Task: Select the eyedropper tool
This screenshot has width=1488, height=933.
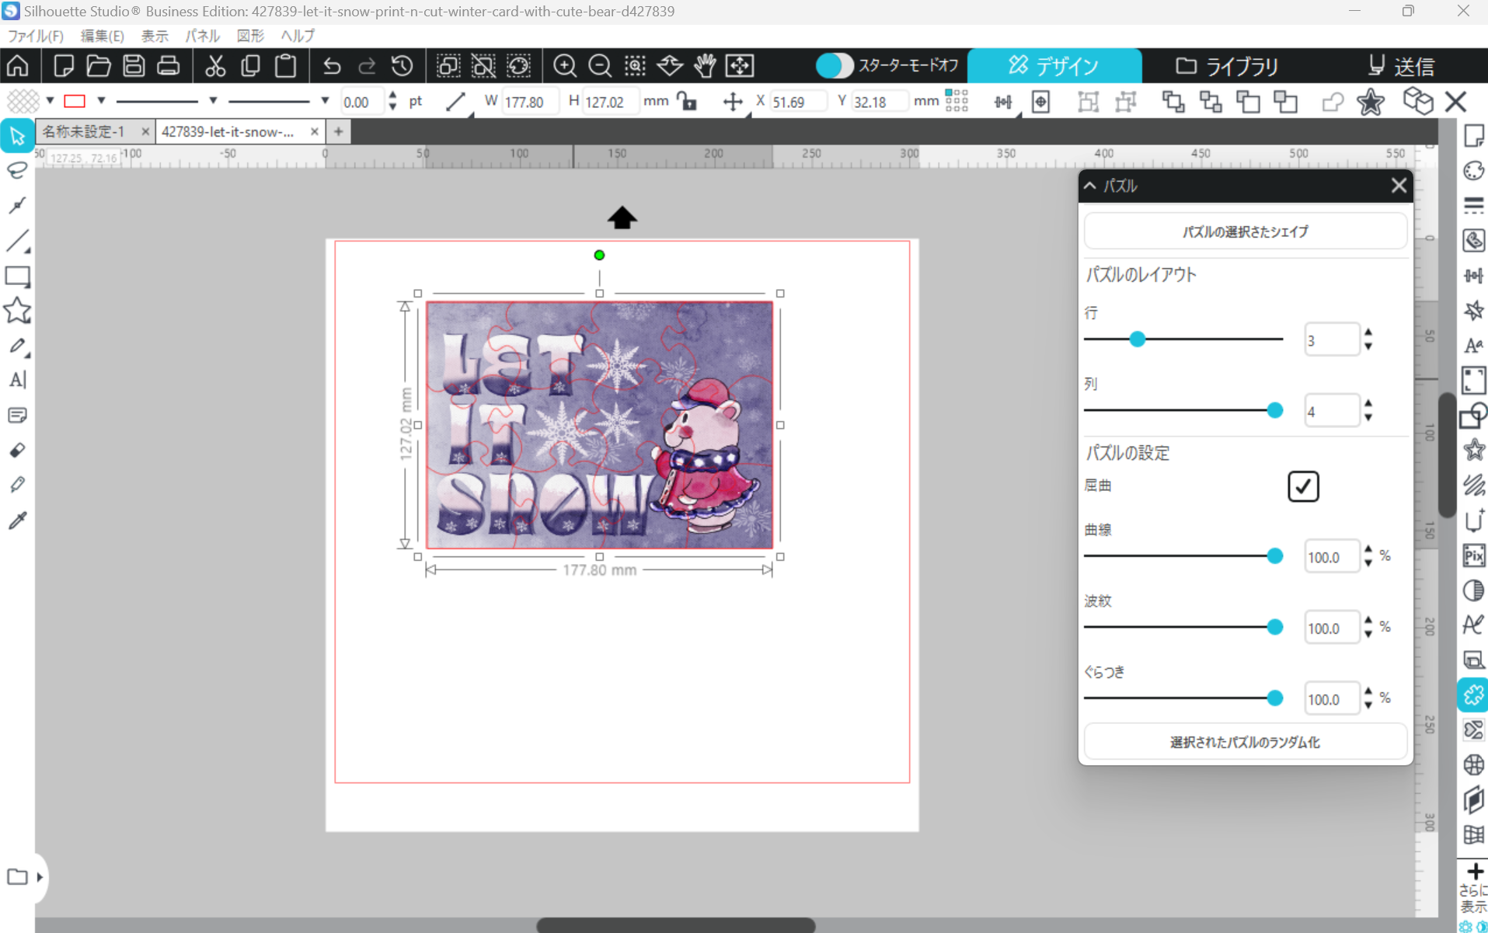Action: (17, 520)
